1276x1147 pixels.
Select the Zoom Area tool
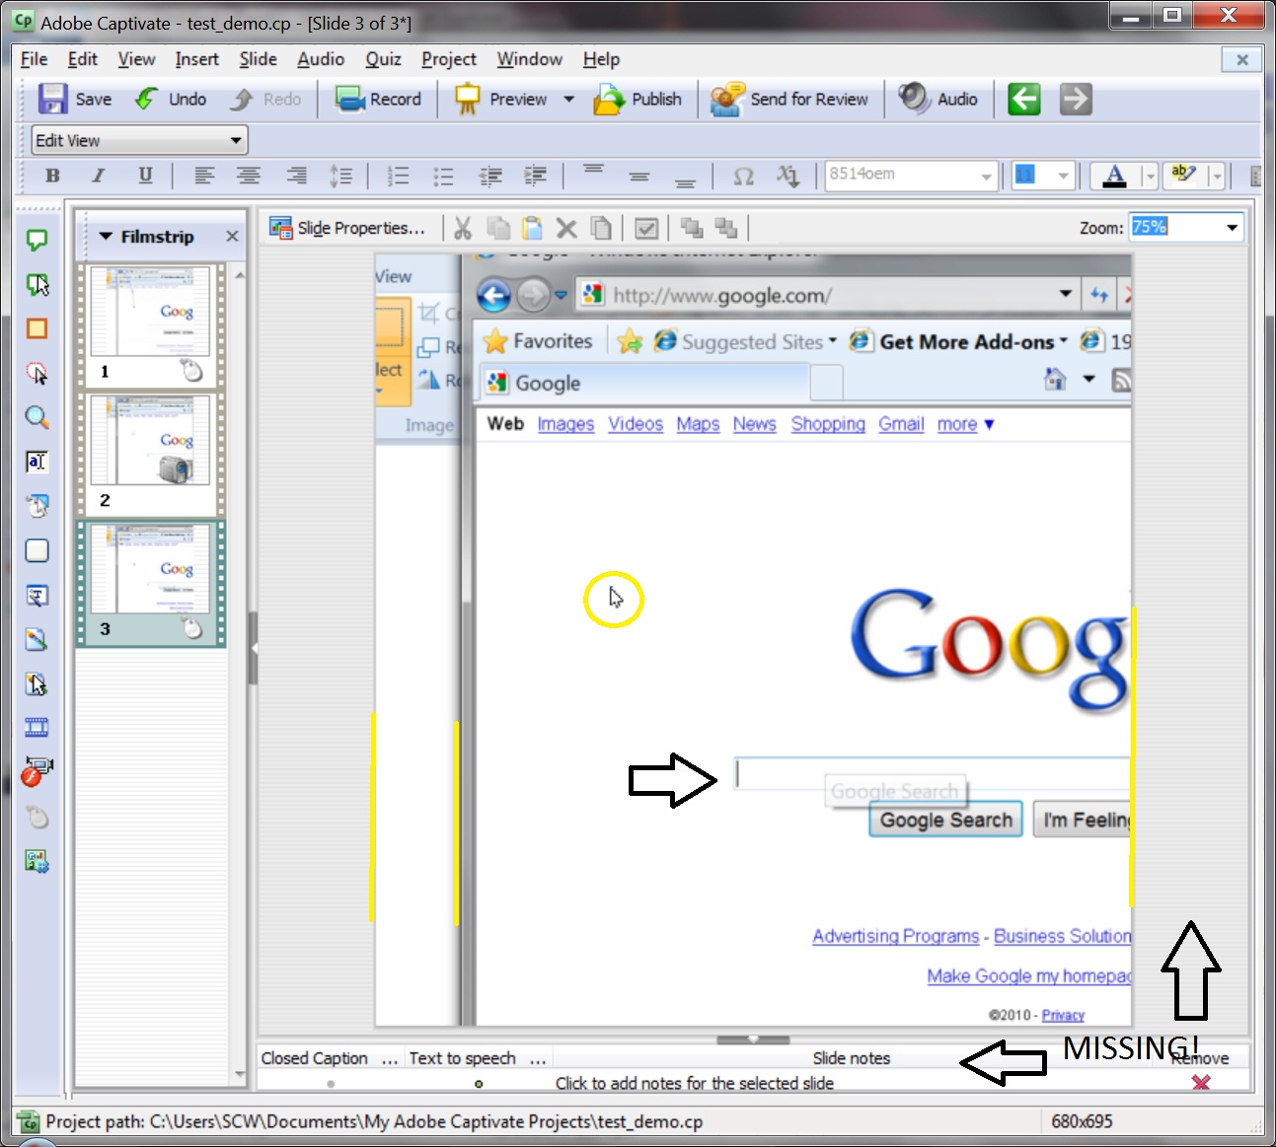[37, 417]
